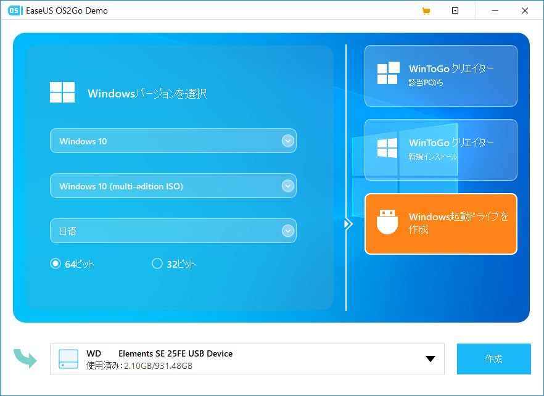Click the Windows icon on 新規インストール tile

tap(389, 149)
